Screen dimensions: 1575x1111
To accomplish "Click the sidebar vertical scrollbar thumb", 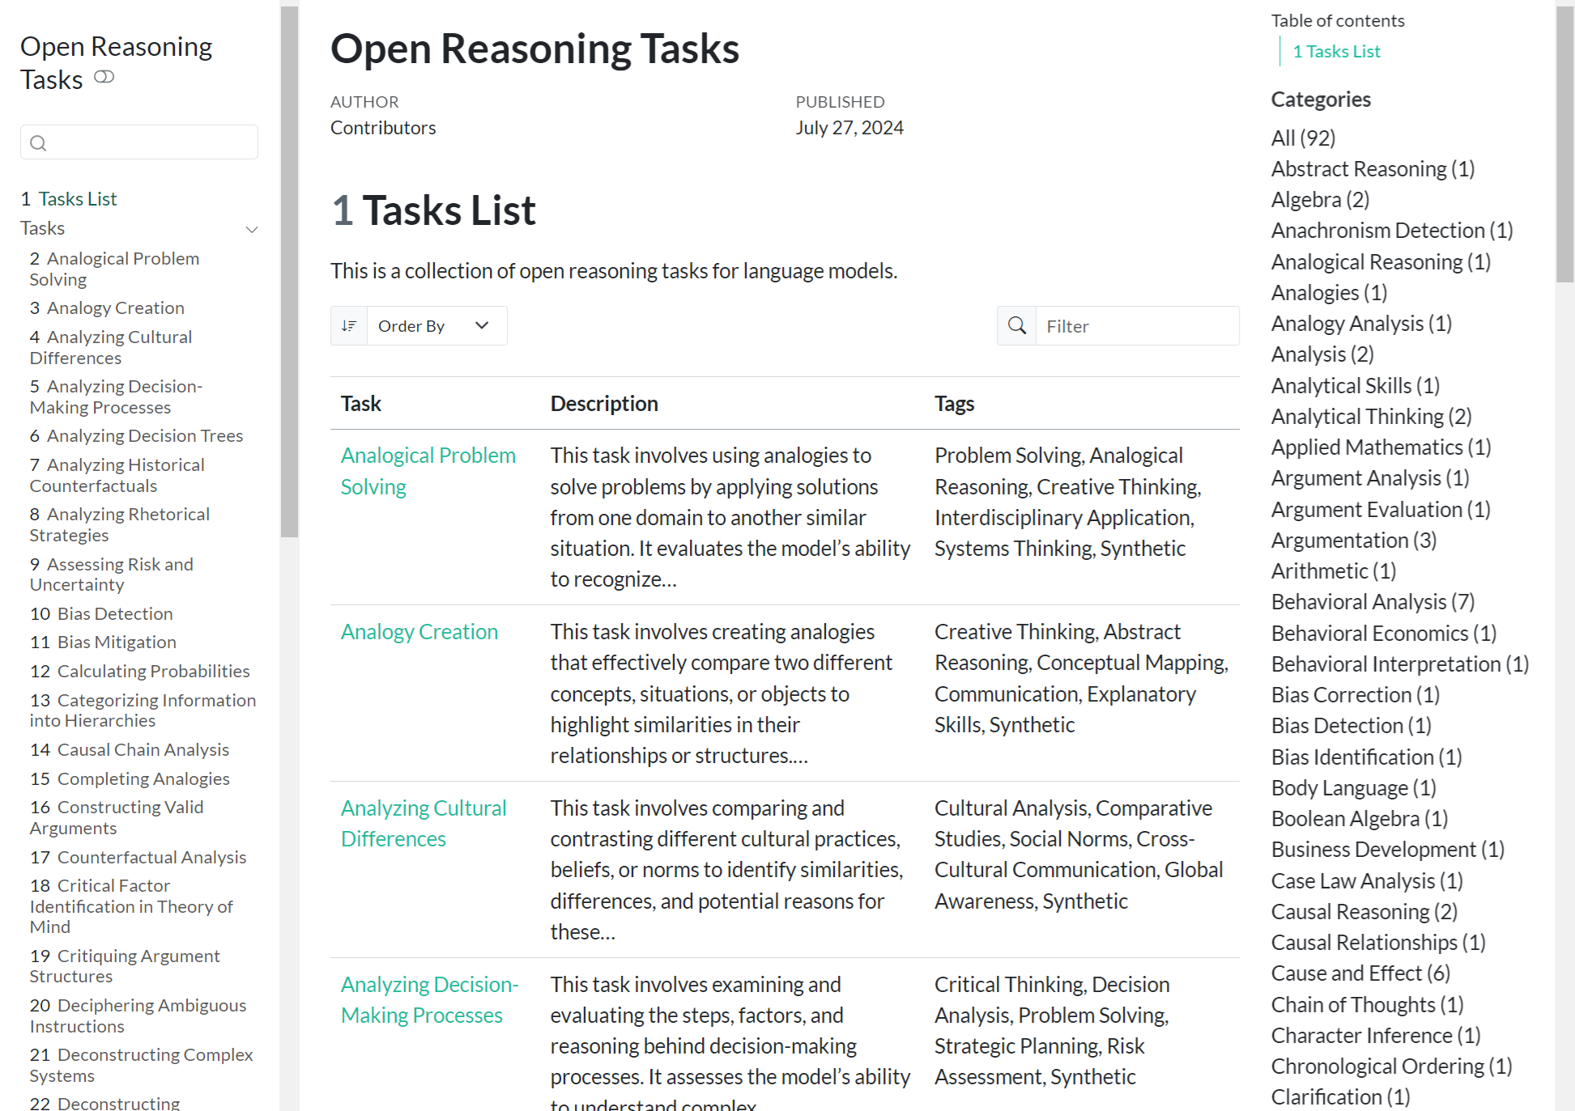I will tap(289, 271).
